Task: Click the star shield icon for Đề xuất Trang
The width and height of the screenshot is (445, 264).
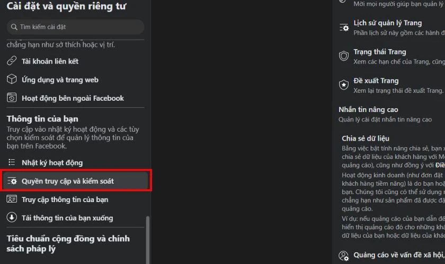Action: pos(344,85)
